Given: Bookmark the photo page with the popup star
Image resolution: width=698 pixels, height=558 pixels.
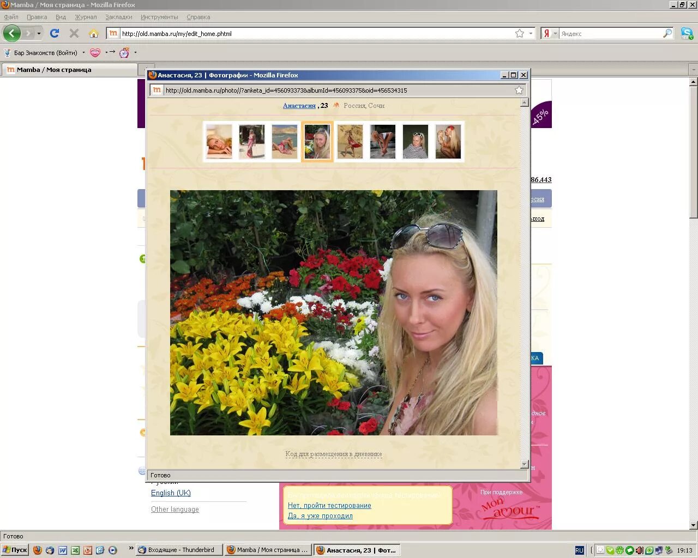Looking at the screenshot, I should tap(519, 90).
